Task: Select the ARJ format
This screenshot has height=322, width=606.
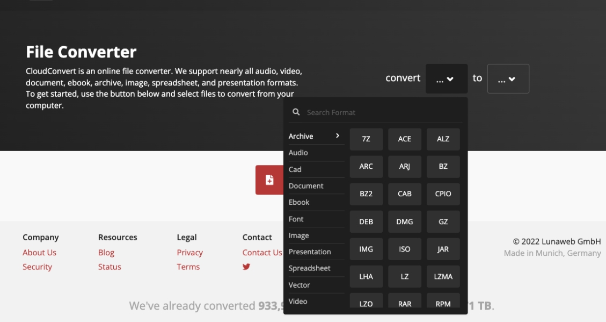Action: click(405, 167)
